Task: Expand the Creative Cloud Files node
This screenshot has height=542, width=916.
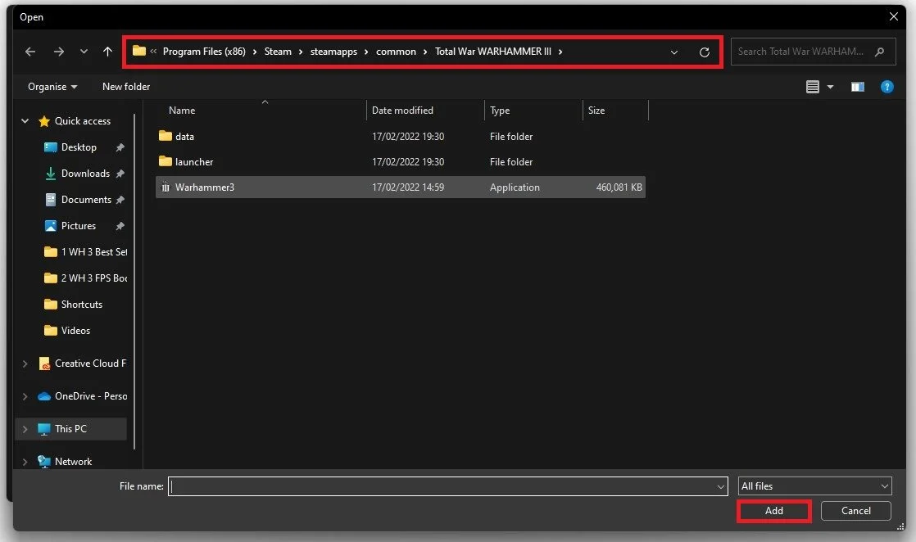Action: (x=25, y=364)
